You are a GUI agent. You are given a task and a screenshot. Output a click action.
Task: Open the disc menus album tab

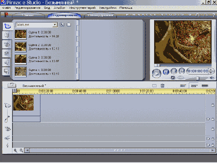(6, 71)
